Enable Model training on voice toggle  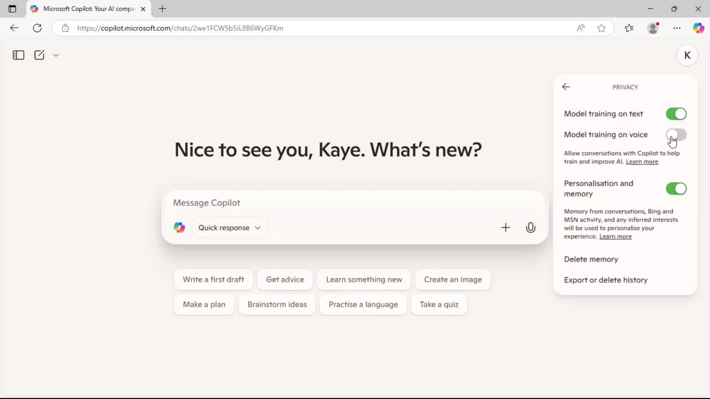(676, 134)
